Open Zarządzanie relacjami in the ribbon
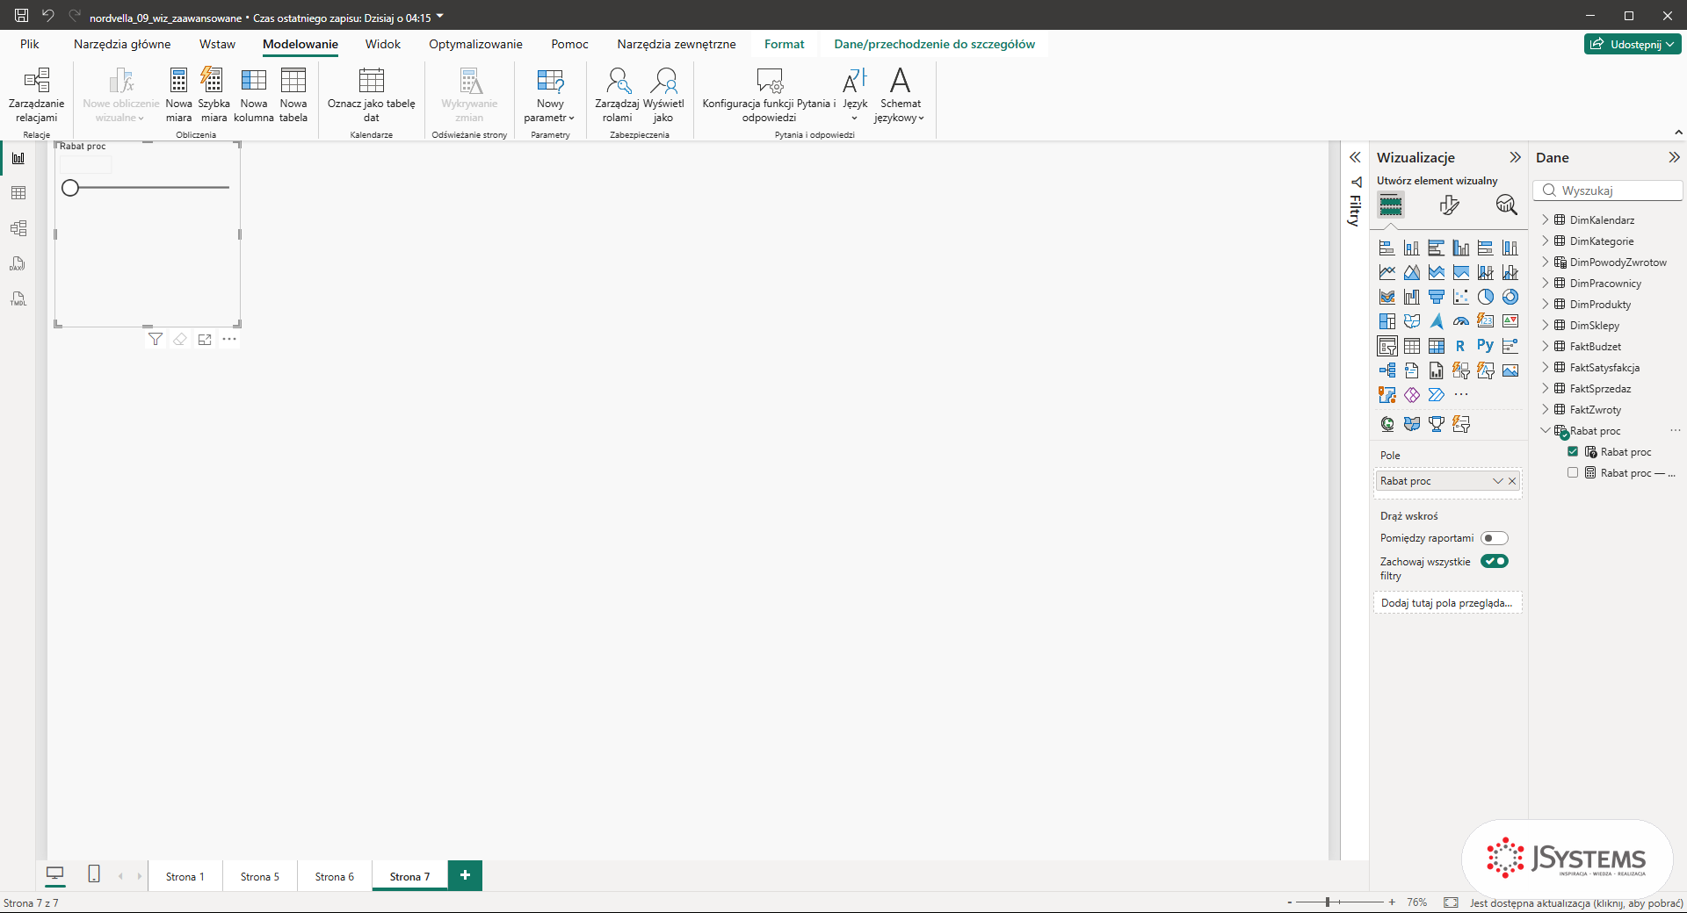The width and height of the screenshot is (1687, 913). [x=36, y=95]
